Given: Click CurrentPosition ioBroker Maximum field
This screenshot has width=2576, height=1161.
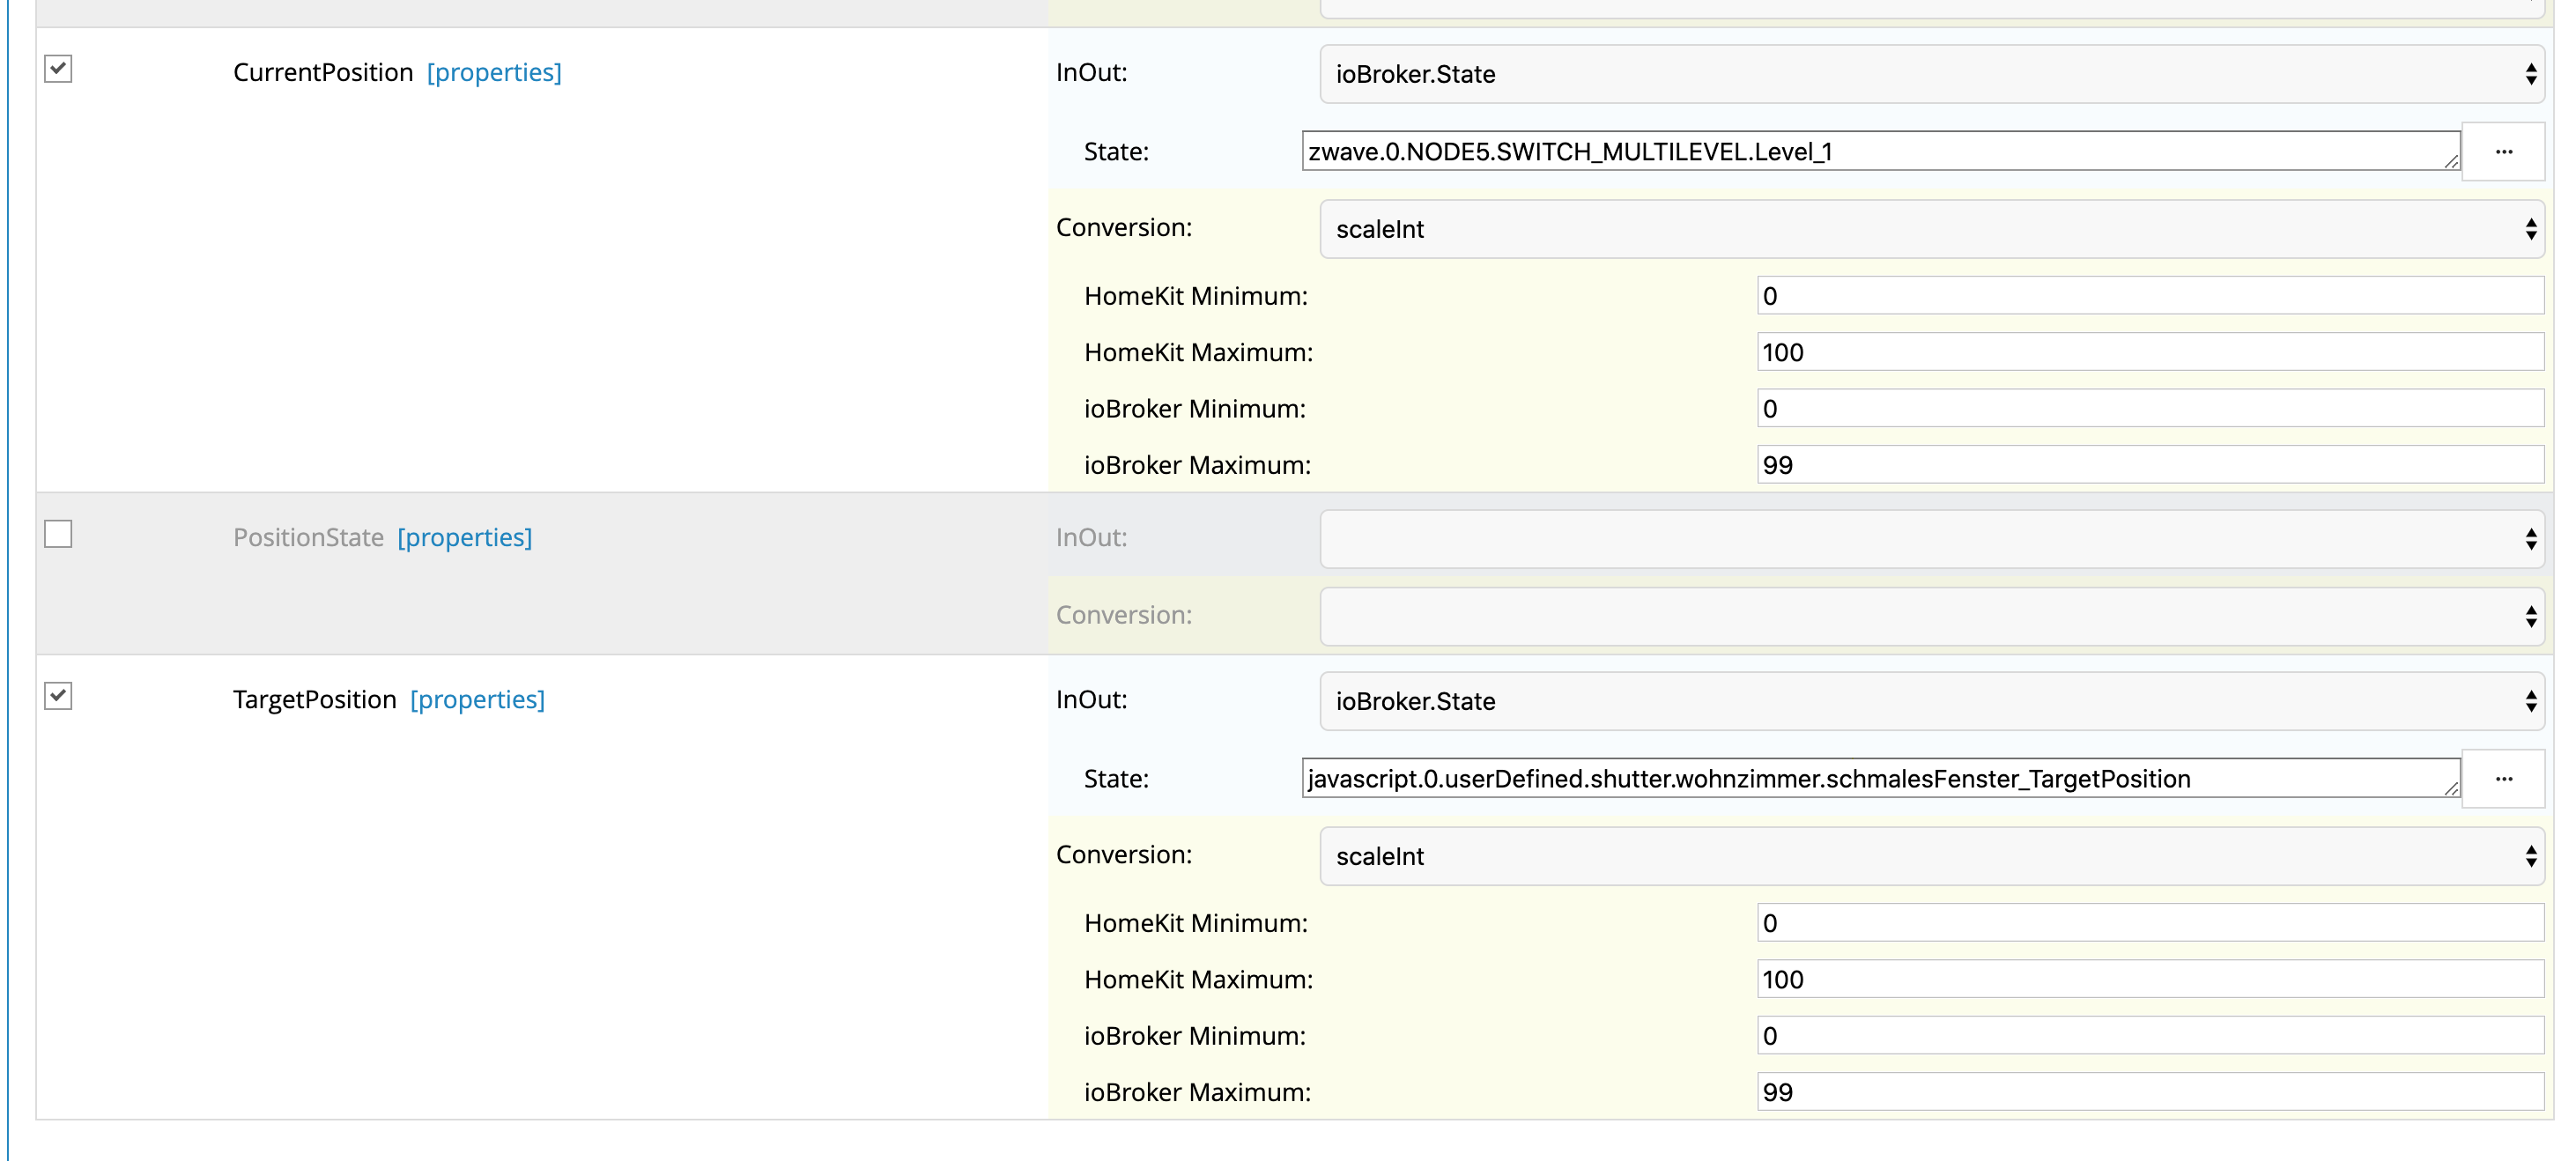Looking at the screenshot, I should pyautogui.click(x=2148, y=465).
